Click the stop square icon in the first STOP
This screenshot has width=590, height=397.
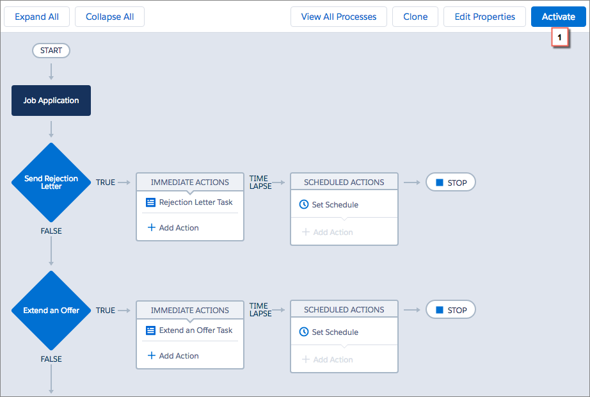(440, 182)
